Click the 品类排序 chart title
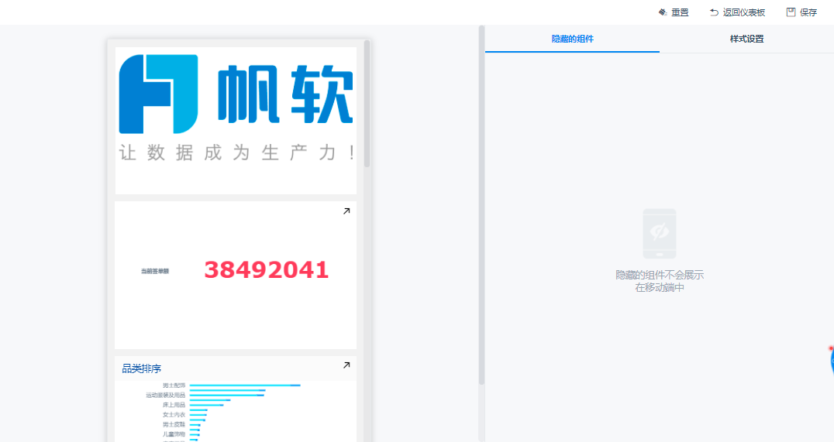This screenshot has height=442, width=834. click(142, 368)
